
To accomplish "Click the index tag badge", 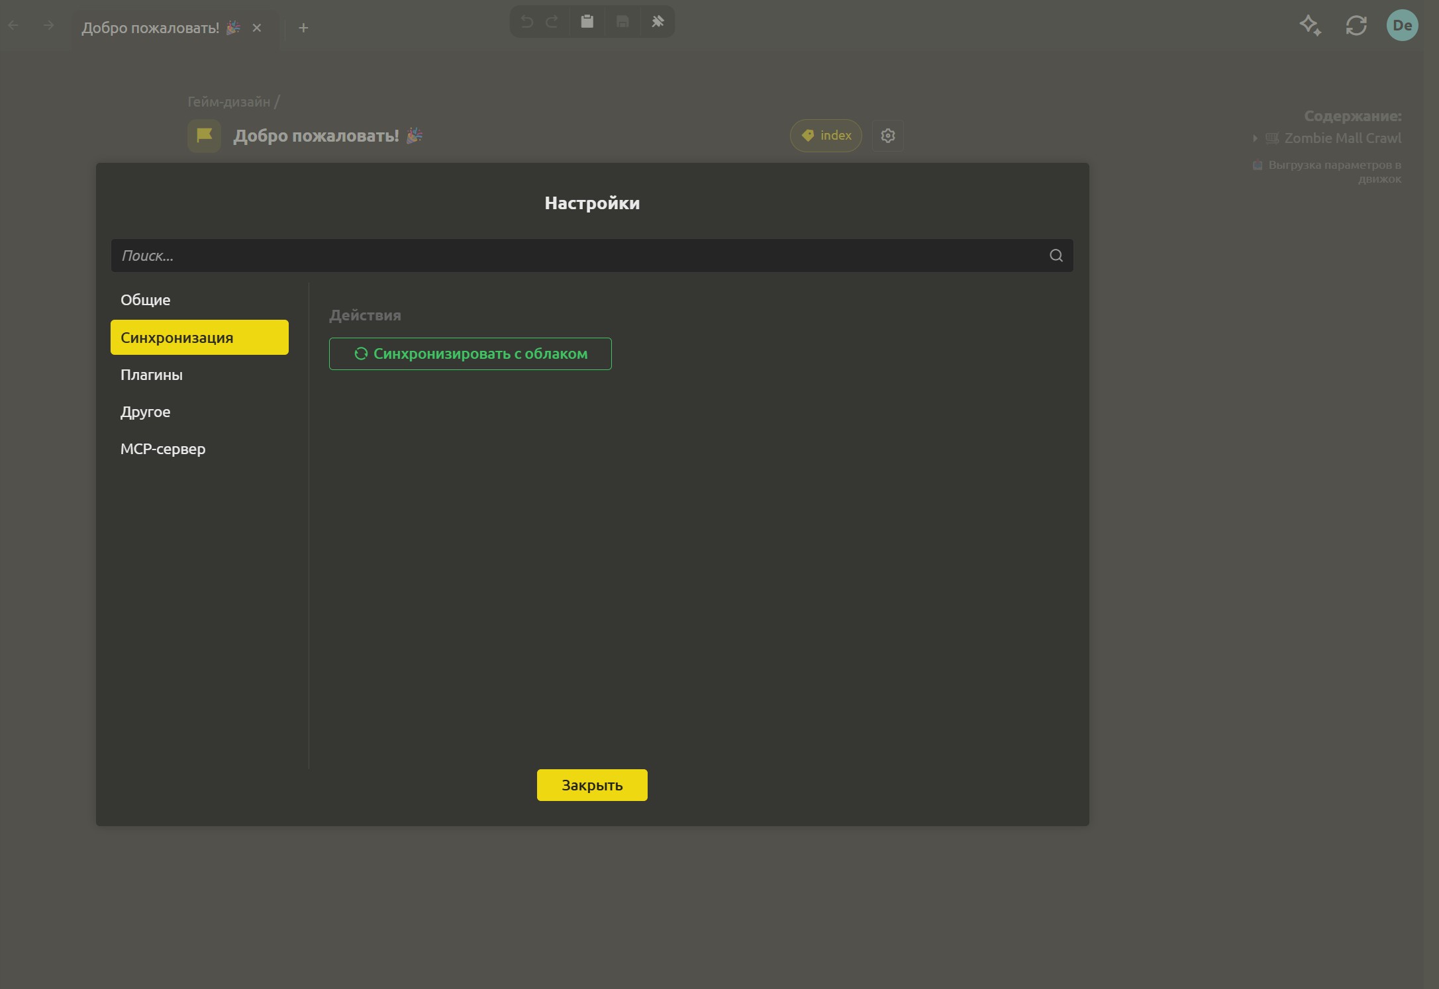I will pyautogui.click(x=826, y=136).
